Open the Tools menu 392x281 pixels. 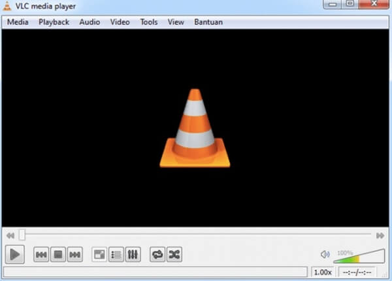click(x=149, y=22)
